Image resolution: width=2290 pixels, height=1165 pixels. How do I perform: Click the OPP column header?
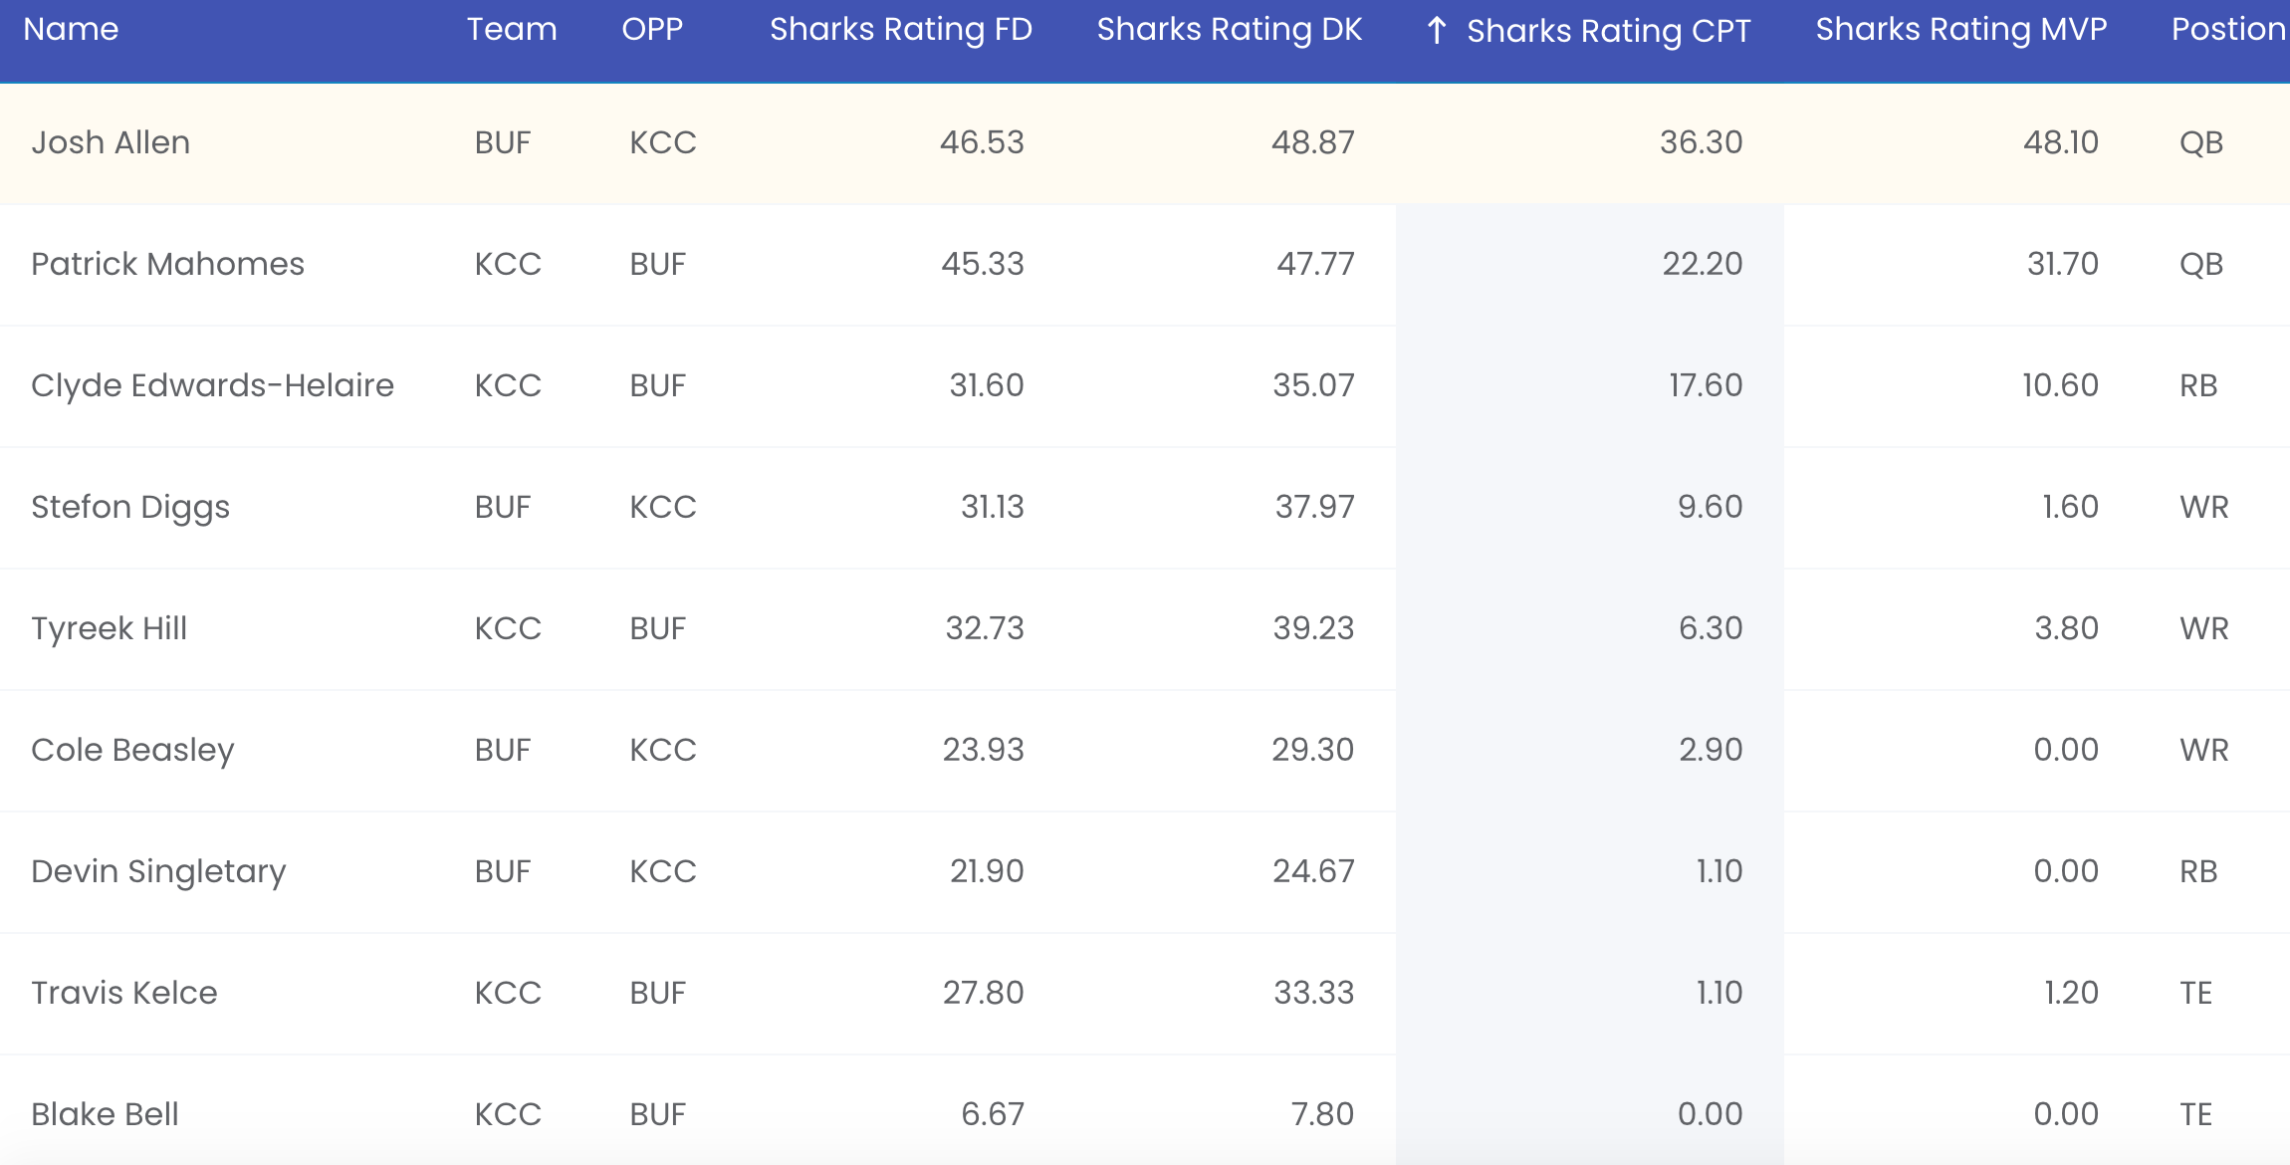tap(652, 29)
